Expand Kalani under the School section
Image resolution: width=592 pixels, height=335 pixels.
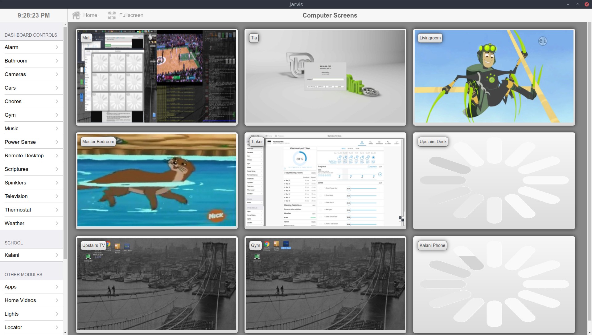click(x=31, y=255)
